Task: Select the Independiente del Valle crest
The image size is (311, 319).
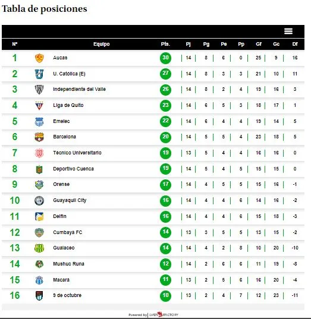Action: pos(39,89)
